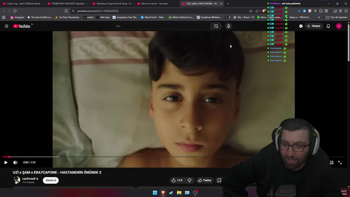Expand hidden bookmarks with double chevron
Screen dimensions: 350x197
[x=319, y=17]
